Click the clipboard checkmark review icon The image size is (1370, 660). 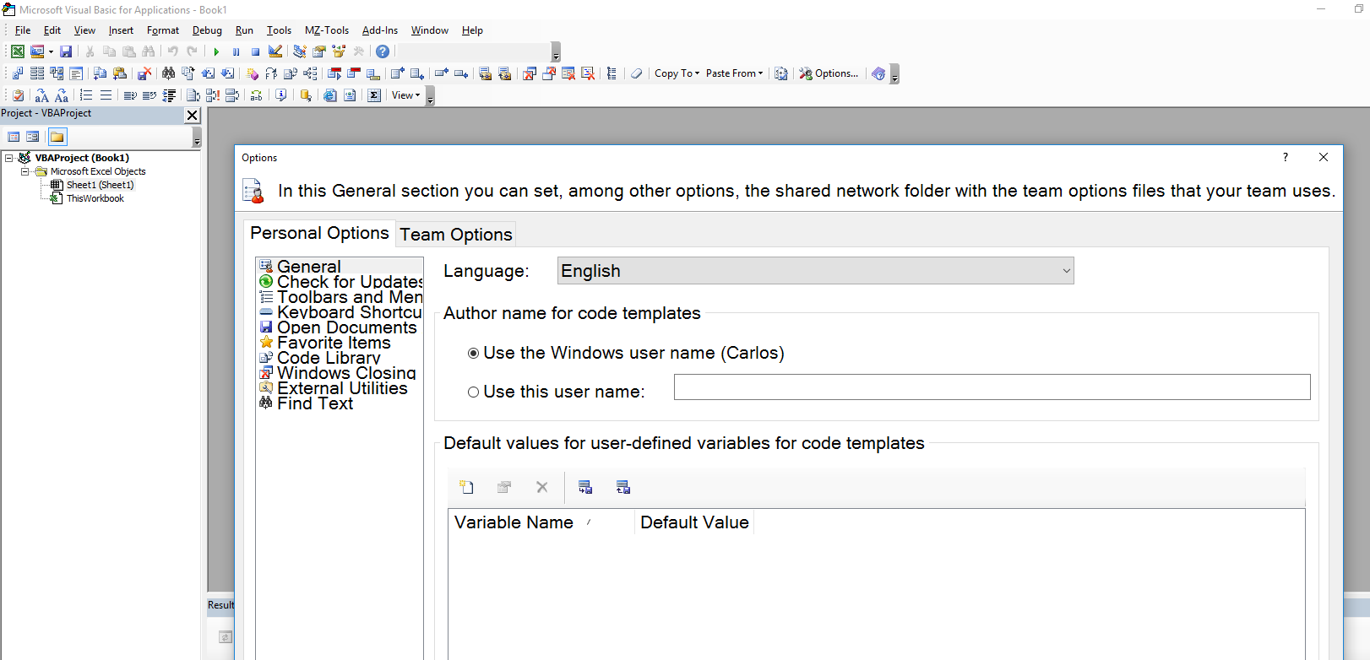(x=18, y=95)
